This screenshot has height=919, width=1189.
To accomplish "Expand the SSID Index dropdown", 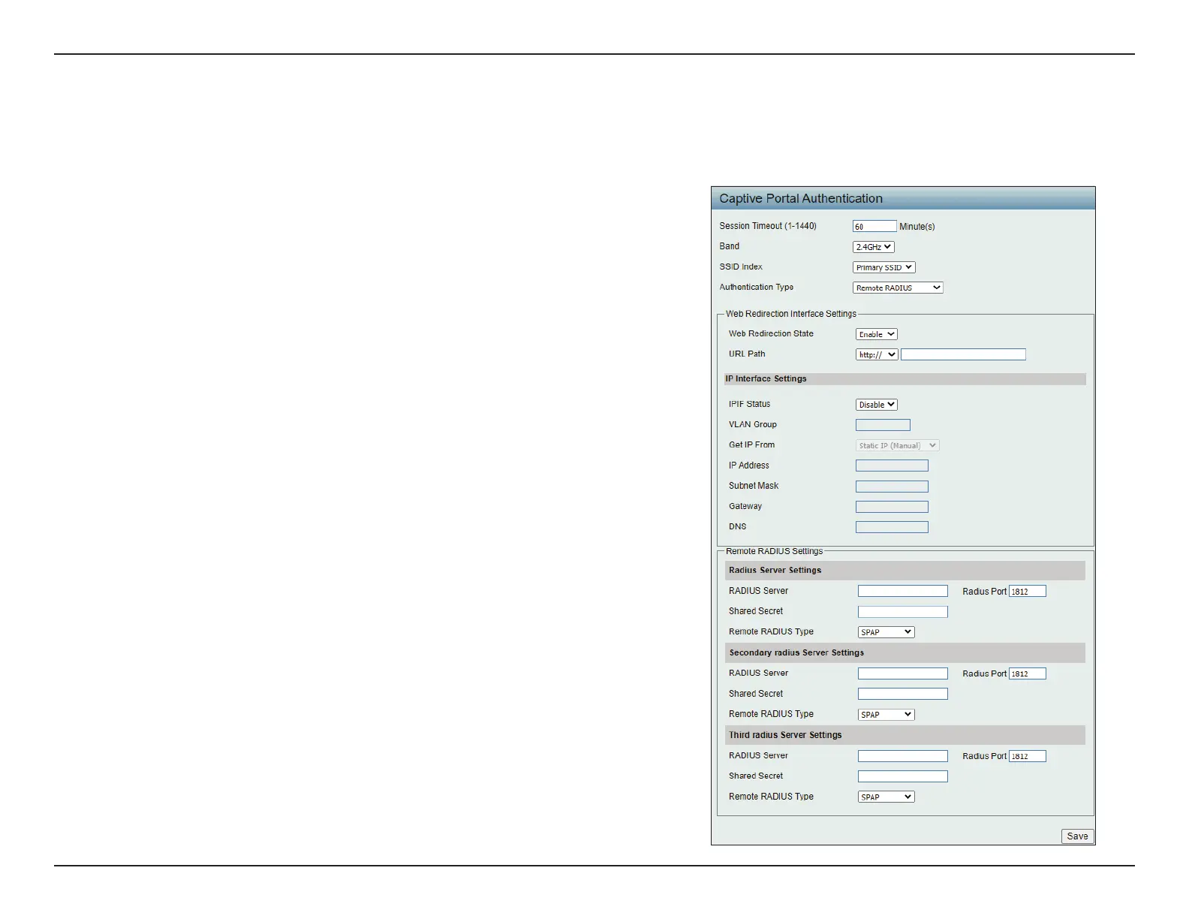I will [x=883, y=267].
